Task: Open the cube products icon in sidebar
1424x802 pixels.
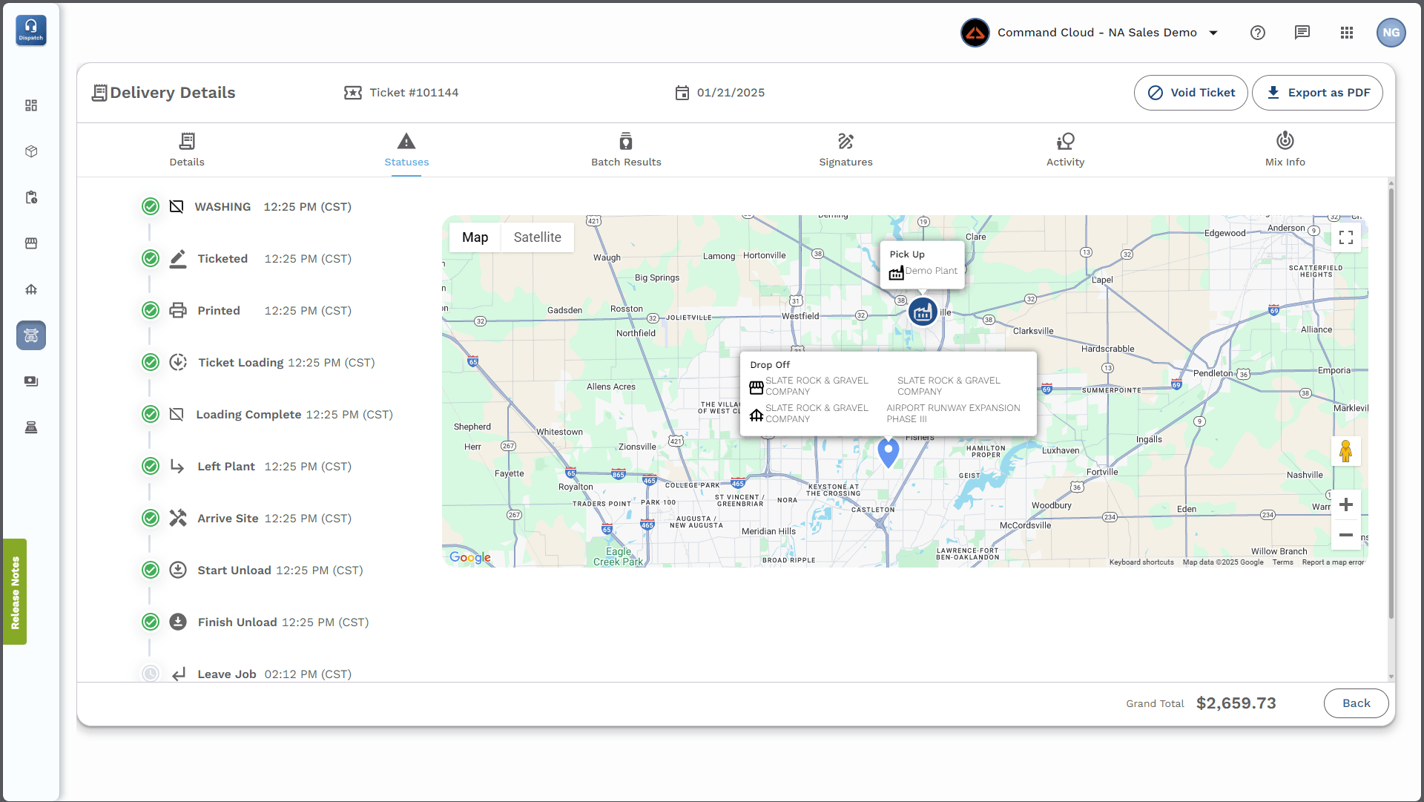Action: pos(31,151)
